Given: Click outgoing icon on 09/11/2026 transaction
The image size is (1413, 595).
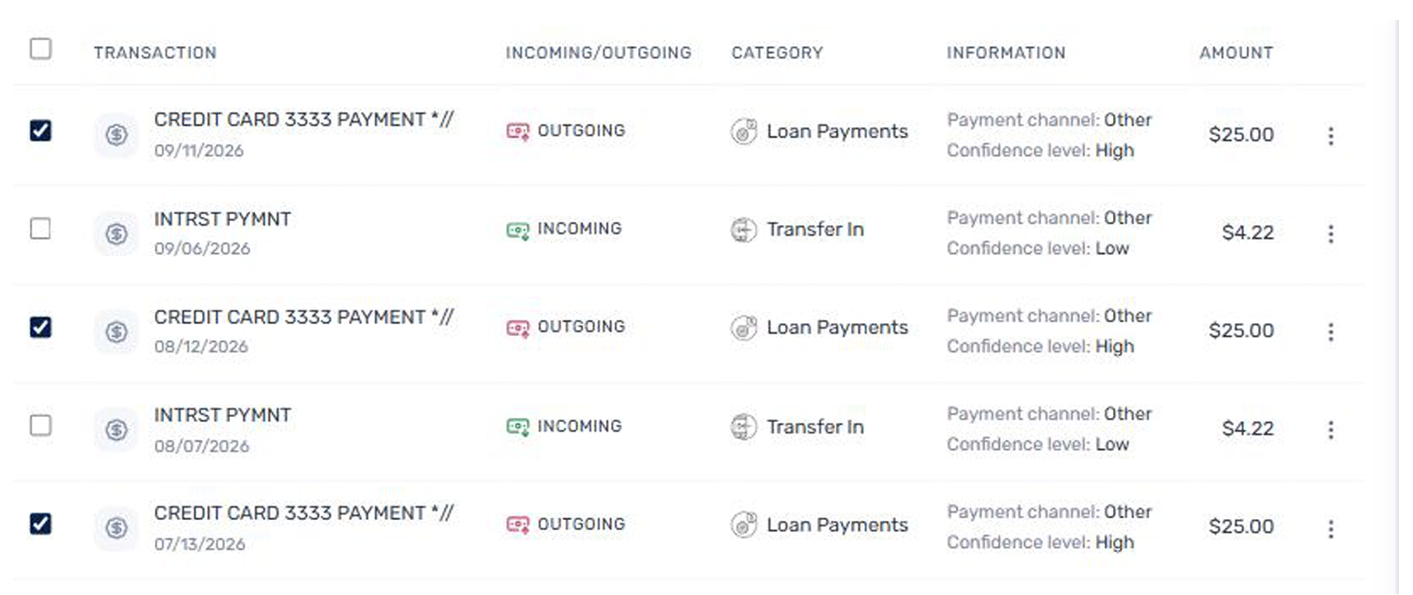Looking at the screenshot, I should pyautogui.click(x=518, y=131).
